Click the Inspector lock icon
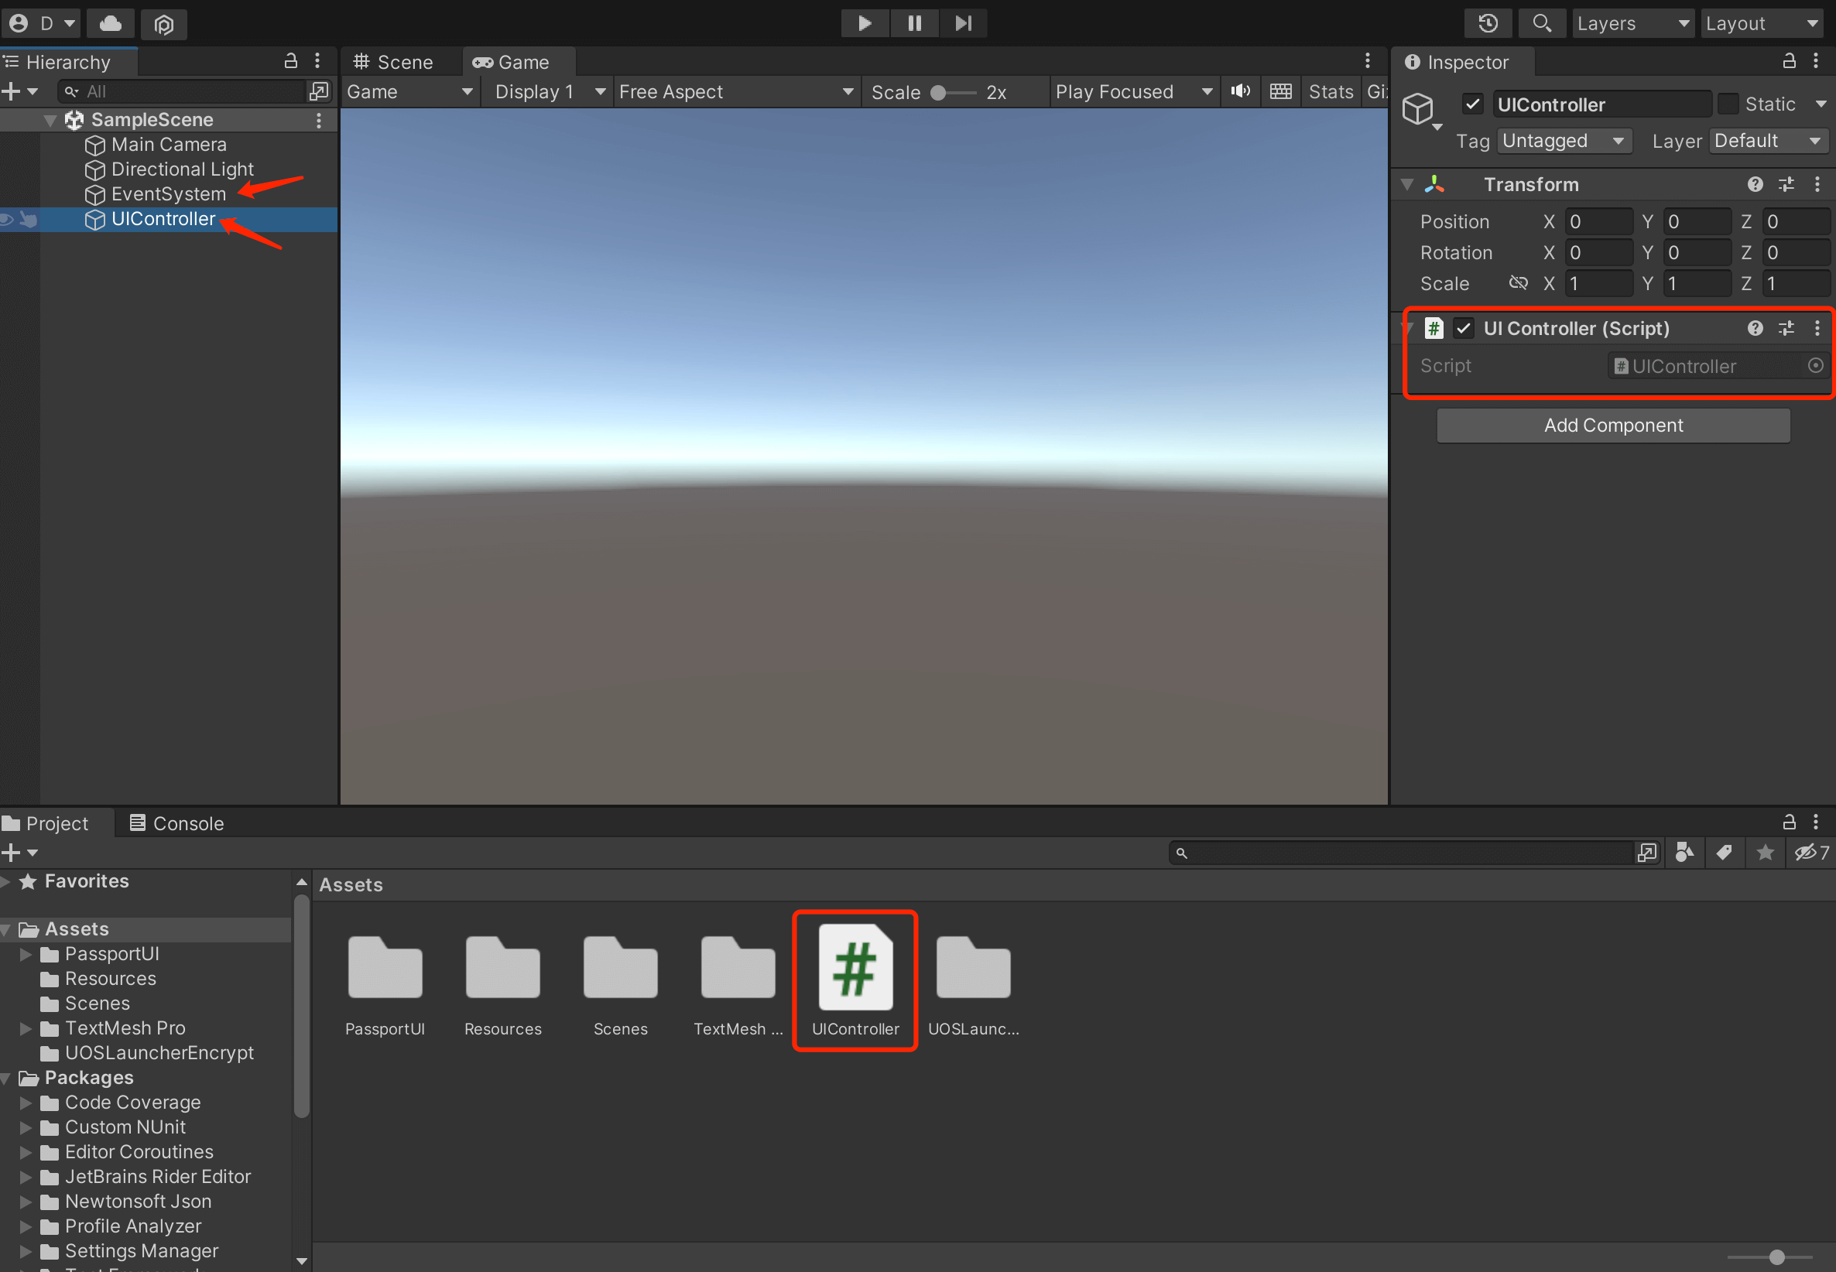 click(x=1789, y=61)
